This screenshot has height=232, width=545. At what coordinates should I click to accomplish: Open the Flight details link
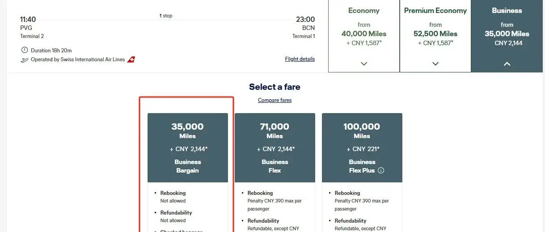[x=300, y=59]
